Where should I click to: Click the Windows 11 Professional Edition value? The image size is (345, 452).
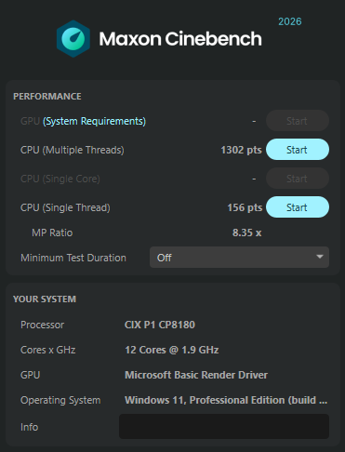click(x=226, y=400)
